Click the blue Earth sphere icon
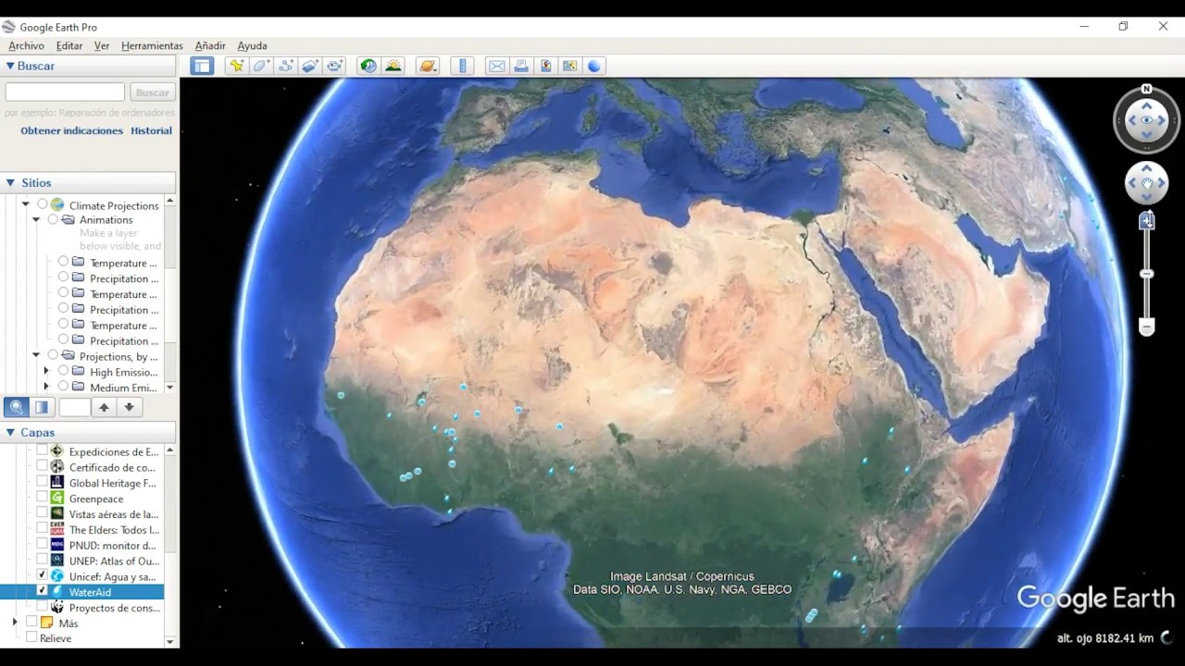The width and height of the screenshot is (1185, 666). click(594, 66)
